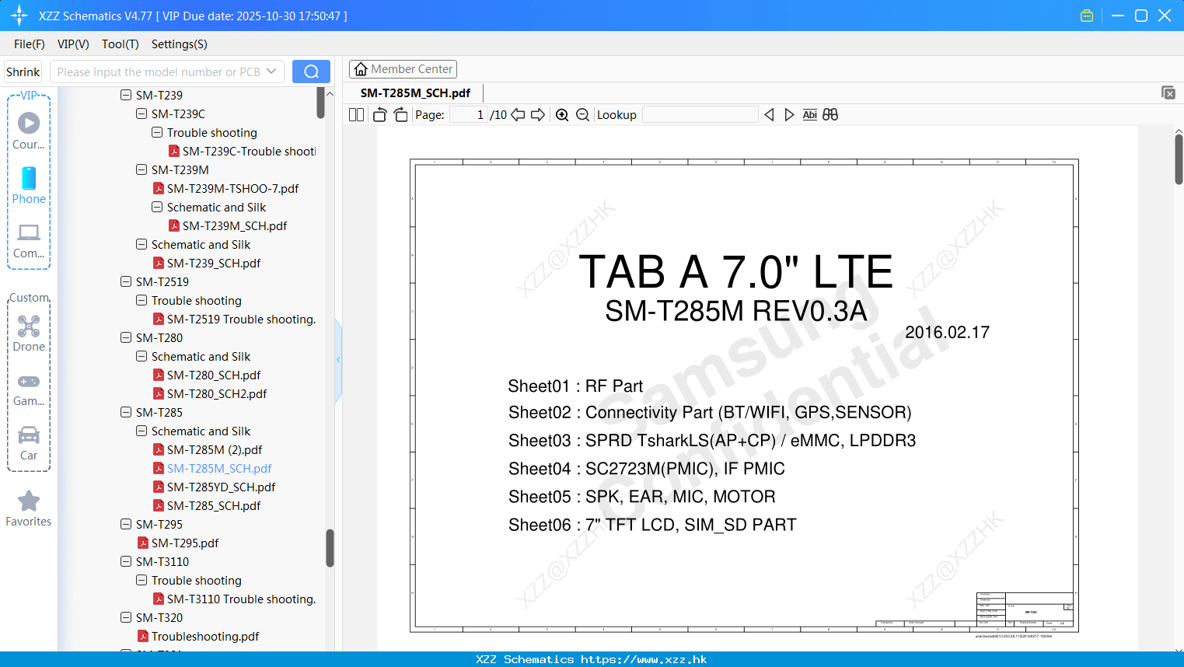Open SM-T239M_SCH.pdf file
Viewport: 1184px width, 667px height.
click(235, 225)
